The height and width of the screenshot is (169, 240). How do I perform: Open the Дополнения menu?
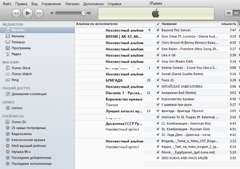pyautogui.click(x=93, y=4)
